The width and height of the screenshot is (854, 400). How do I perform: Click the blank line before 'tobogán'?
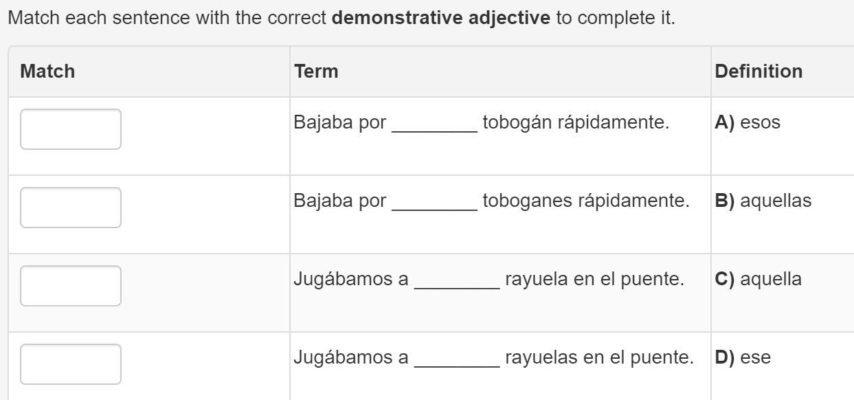click(434, 126)
